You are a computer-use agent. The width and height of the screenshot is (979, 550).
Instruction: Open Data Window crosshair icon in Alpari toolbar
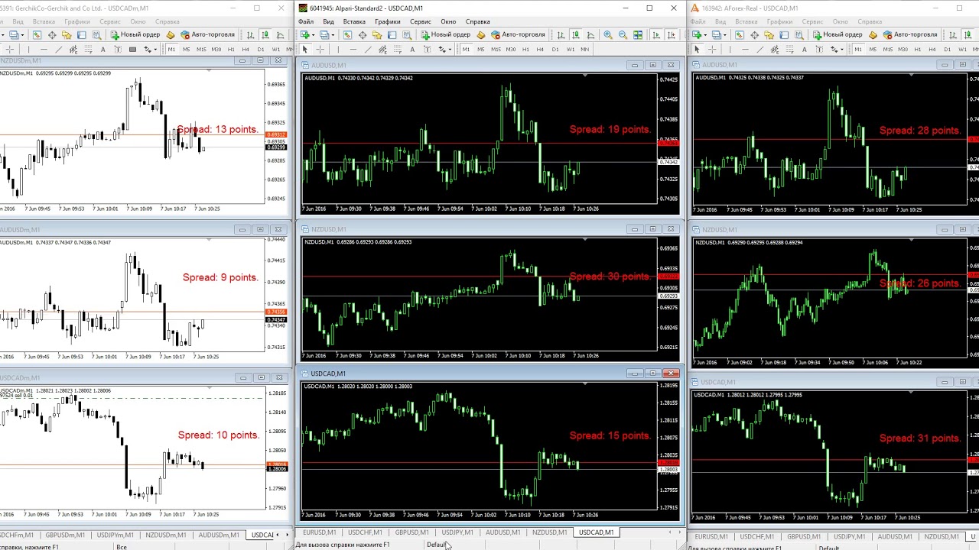click(x=363, y=34)
